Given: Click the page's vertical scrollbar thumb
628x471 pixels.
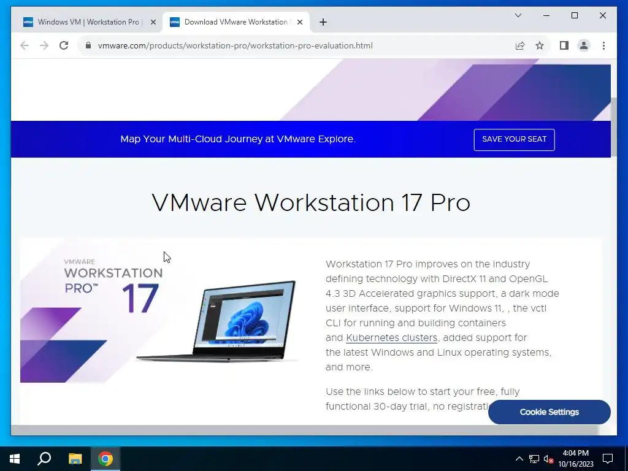Looking at the screenshot, I should click(x=613, y=128).
